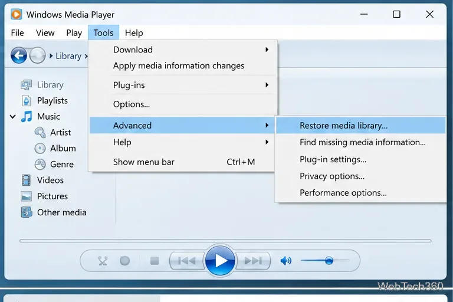Open the File menu

17,33
